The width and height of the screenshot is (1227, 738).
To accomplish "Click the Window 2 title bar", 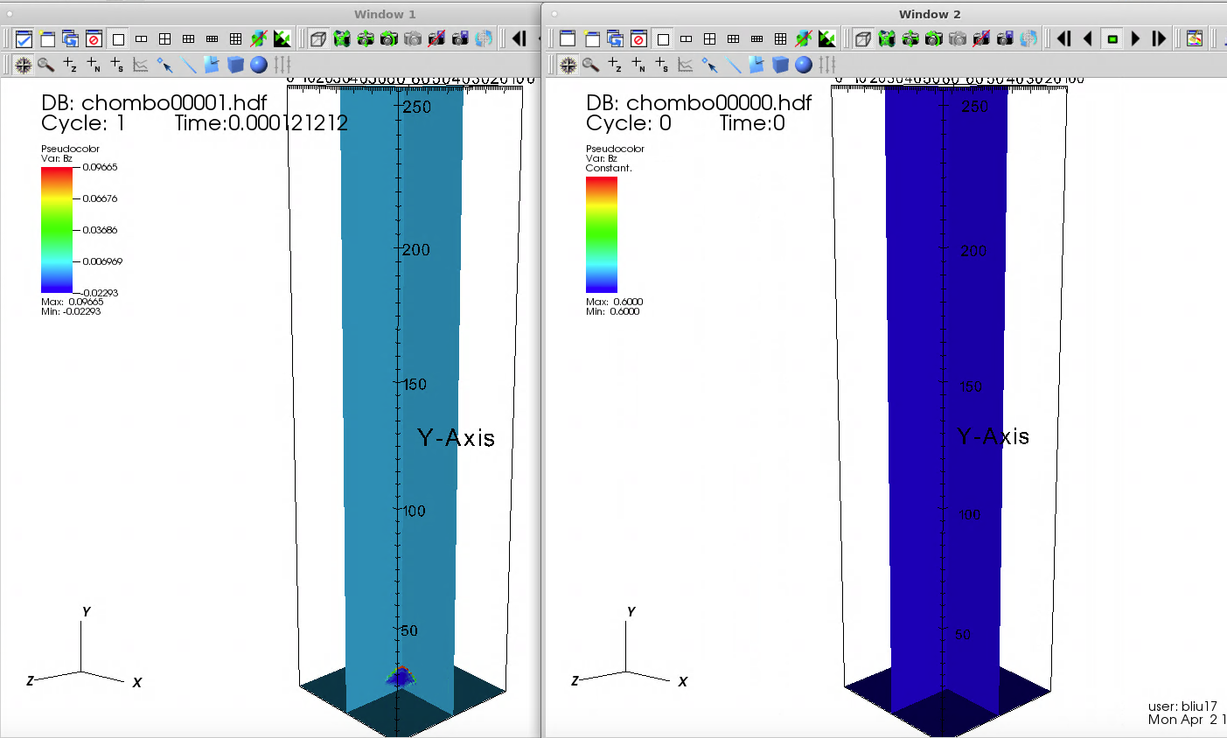I will click(929, 14).
